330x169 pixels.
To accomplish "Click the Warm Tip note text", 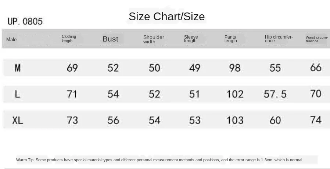I will pyautogui.click(x=159, y=160).
